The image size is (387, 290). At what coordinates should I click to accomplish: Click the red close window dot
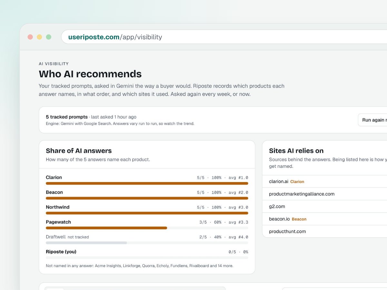pos(30,37)
